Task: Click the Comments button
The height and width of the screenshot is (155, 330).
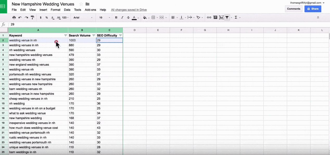Action: click(x=294, y=9)
